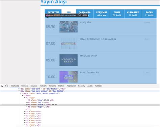
Task: Expand the day-051216 tab-pane div node
Action: [x=19, y=89]
